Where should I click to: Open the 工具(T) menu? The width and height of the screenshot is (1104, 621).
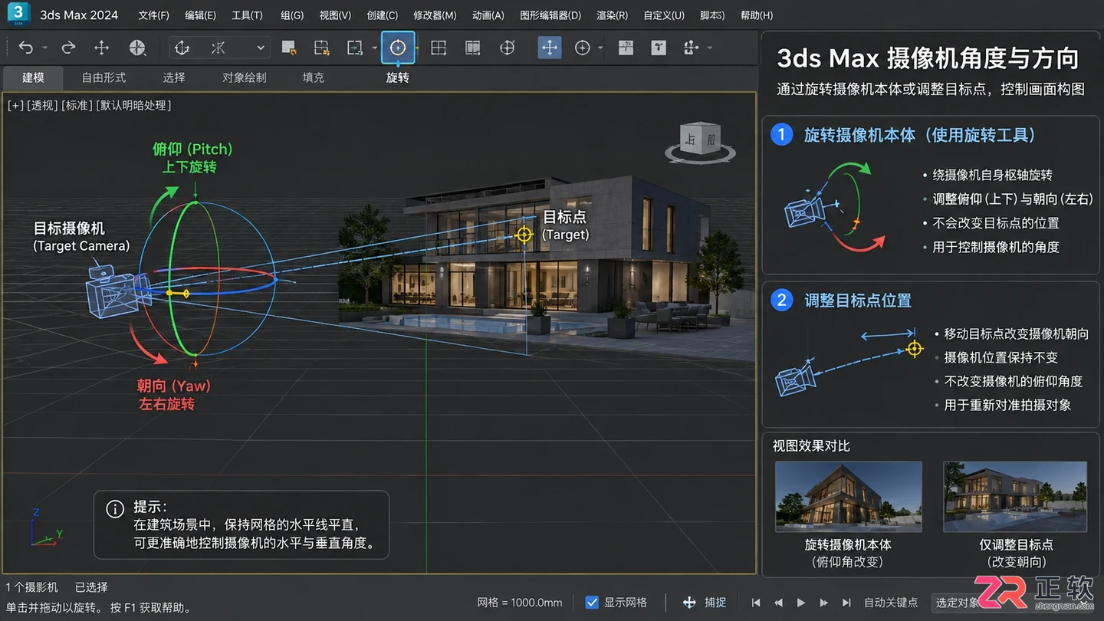(x=247, y=15)
